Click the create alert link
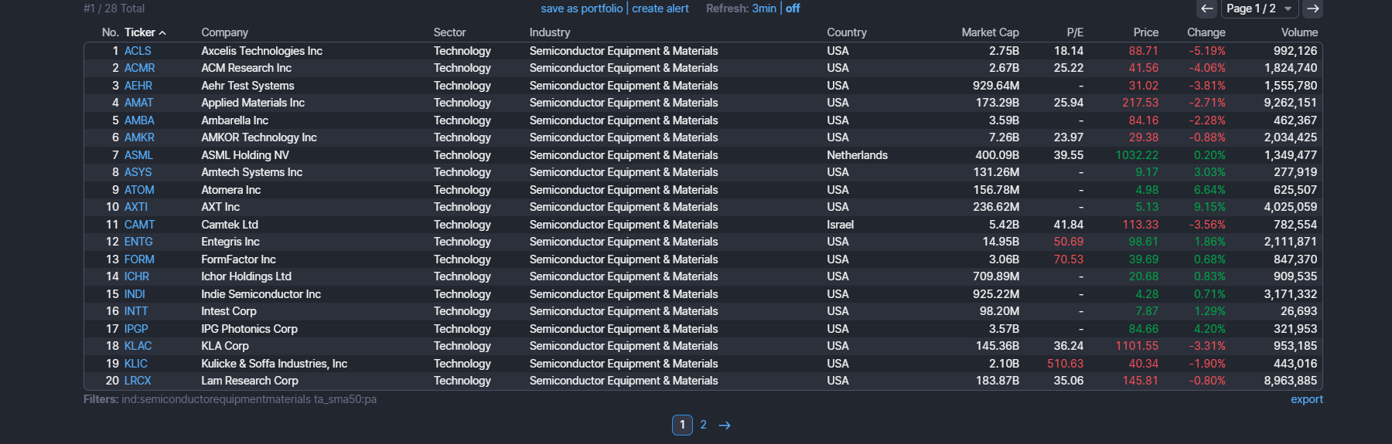This screenshot has height=444, width=1392. [660, 8]
